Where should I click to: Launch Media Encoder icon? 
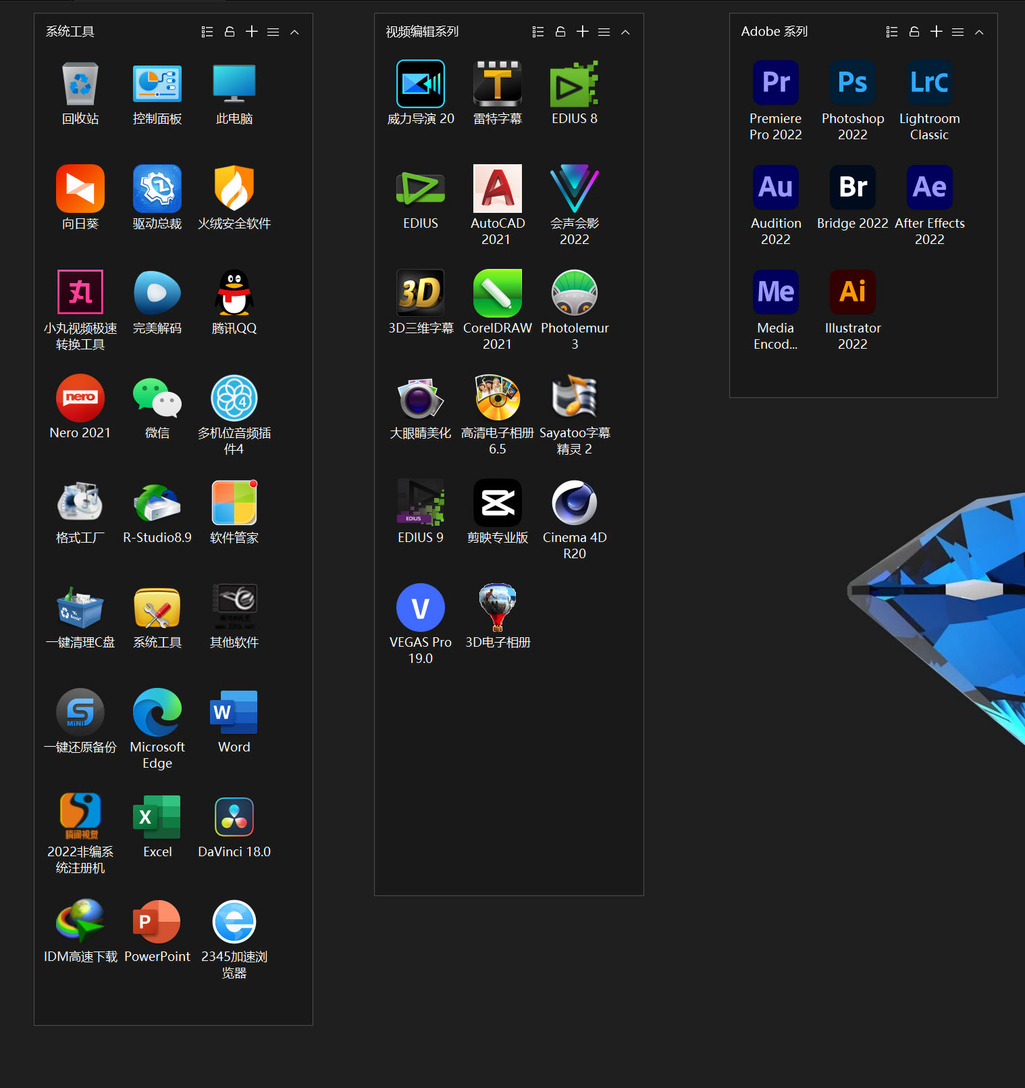point(776,292)
